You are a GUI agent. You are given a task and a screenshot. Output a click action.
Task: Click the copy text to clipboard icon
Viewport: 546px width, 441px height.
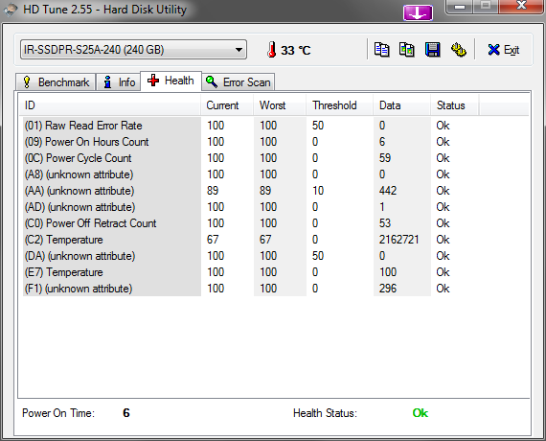point(381,50)
